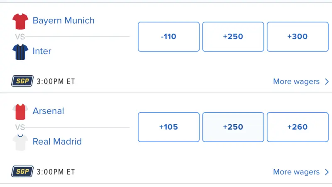
Task: Select the +250 draw odds for Bayern vs Inter
Action: coord(233,37)
